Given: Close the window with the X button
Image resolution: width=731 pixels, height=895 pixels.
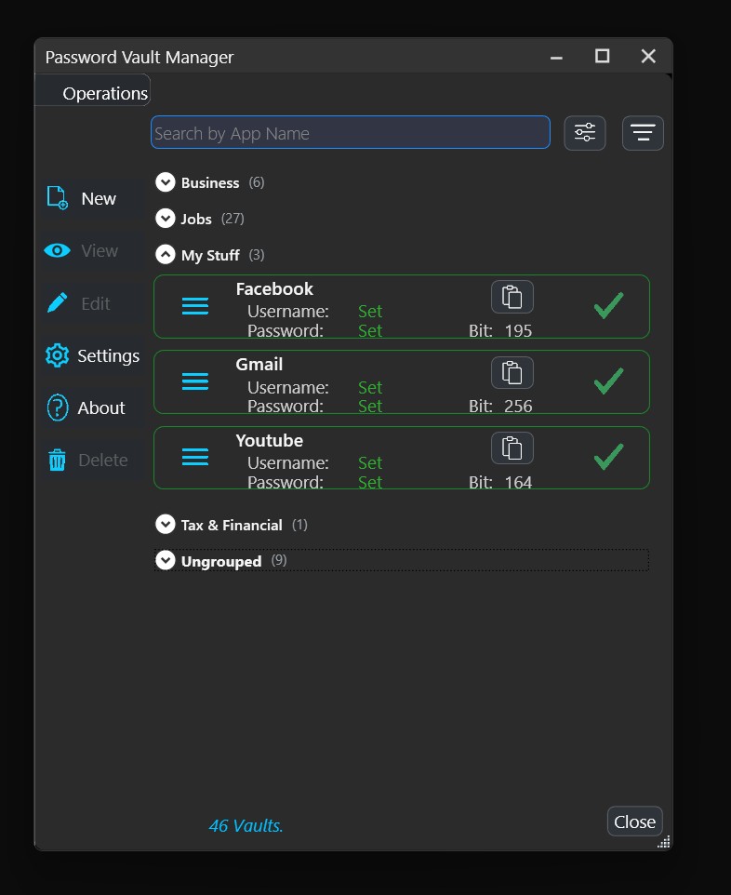Looking at the screenshot, I should coord(648,56).
